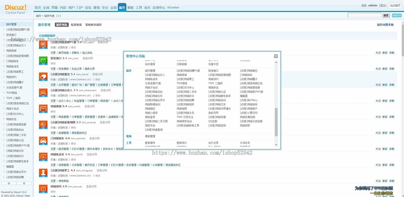Image resolution: width=404 pixels, height=197 pixels.
Task: Click 计划任务 in the navigation dialog
Action: 245,143
